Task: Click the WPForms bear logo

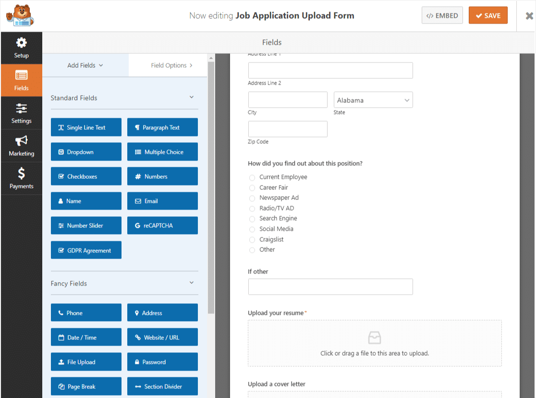Action: pyautogui.click(x=20, y=15)
